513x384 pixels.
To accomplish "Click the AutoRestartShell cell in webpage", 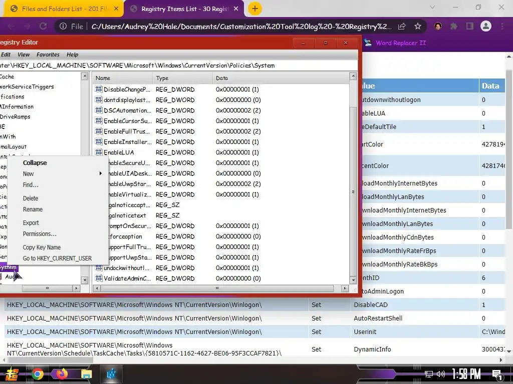I will tap(415, 318).
